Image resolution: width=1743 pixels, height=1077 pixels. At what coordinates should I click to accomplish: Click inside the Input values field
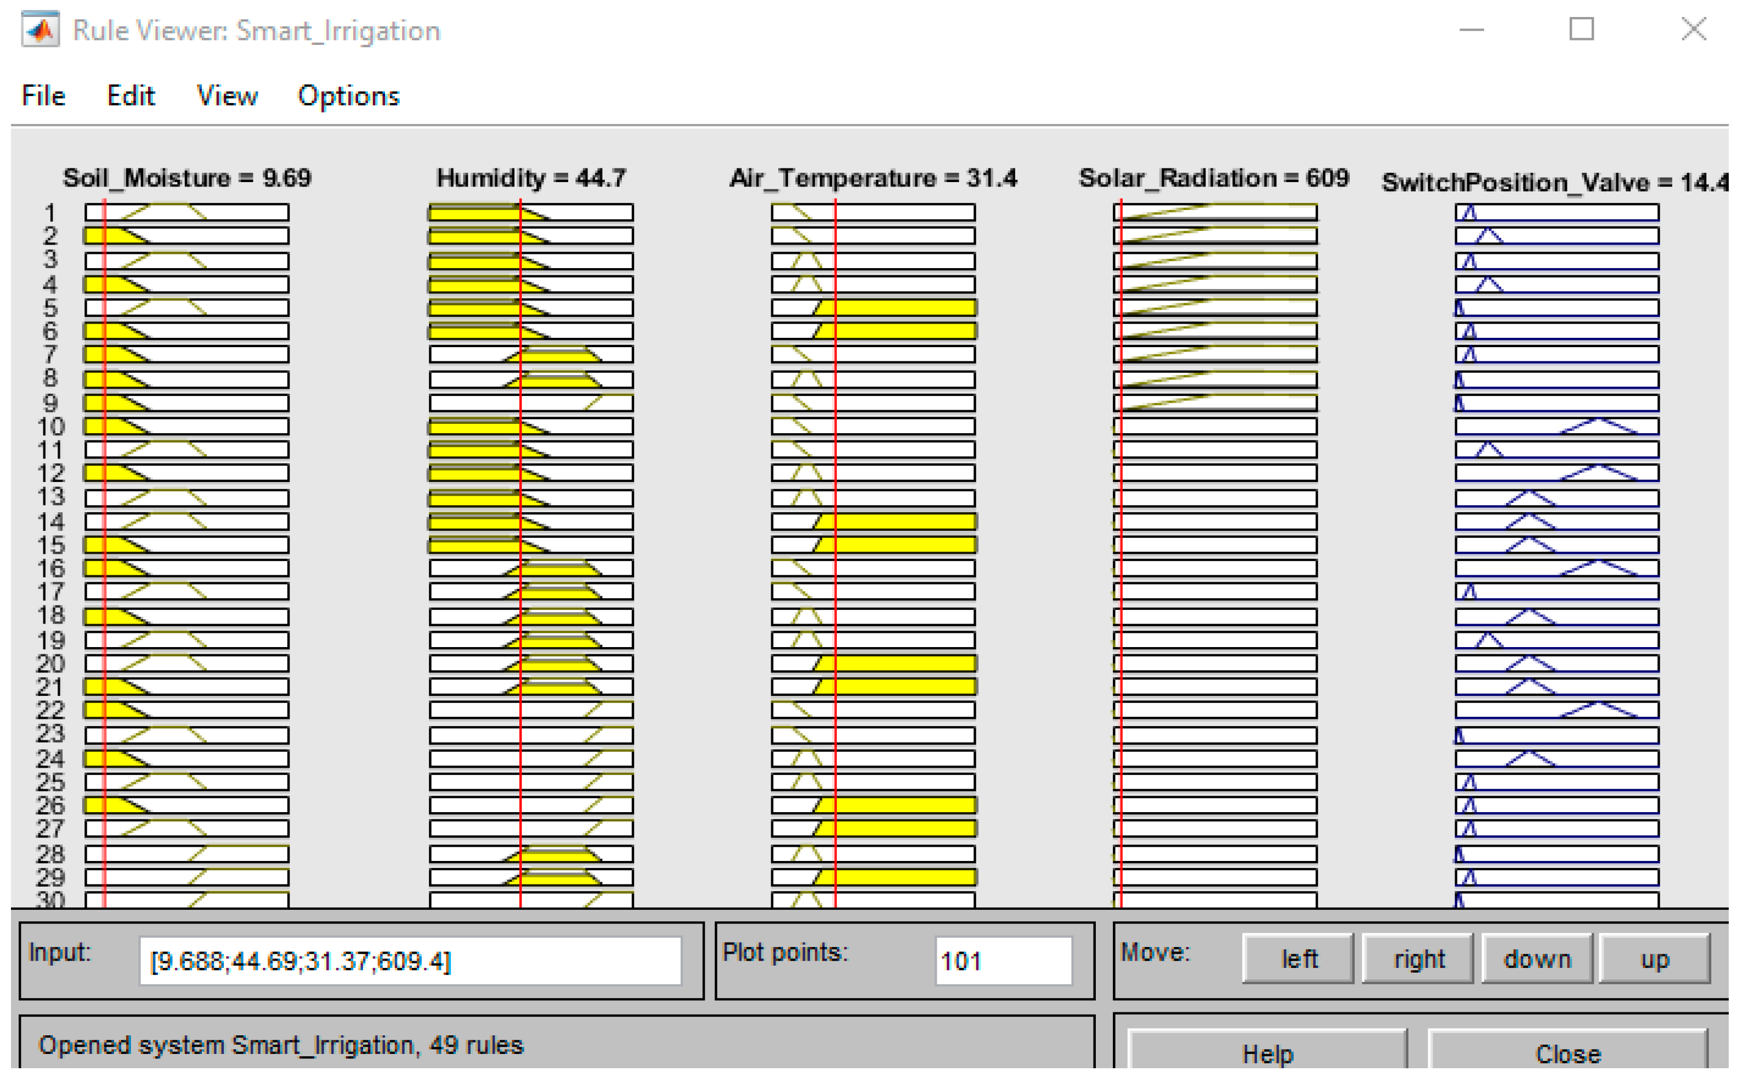click(x=410, y=961)
